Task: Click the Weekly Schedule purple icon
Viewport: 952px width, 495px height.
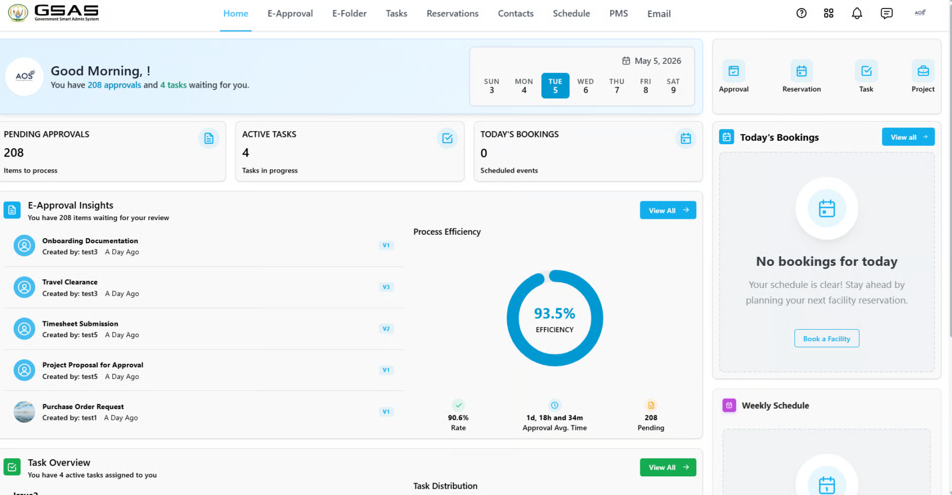Action: pyautogui.click(x=729, y=405)
